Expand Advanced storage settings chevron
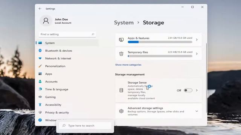Screen dimensions: 241x135 197,111
